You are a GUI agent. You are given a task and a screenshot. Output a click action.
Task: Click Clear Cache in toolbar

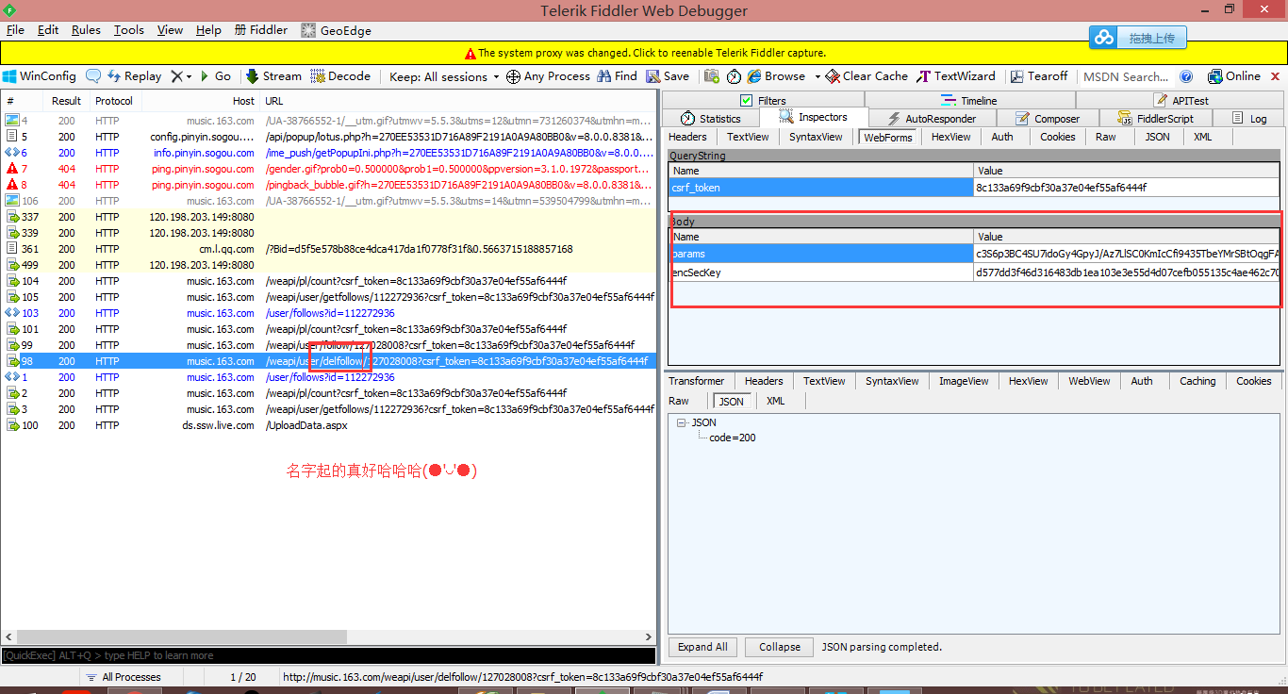pyautogui.click(x=867, y=76)
